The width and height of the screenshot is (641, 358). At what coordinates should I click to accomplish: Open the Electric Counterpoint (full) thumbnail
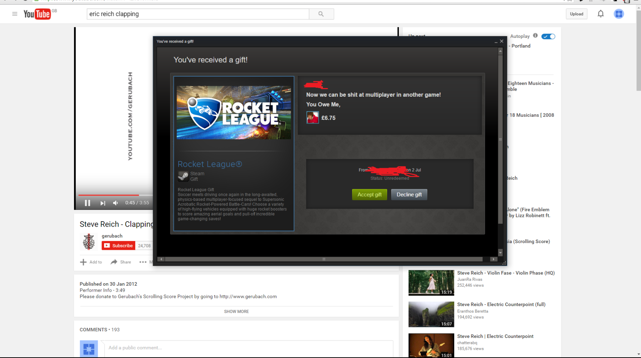coord(431,314)
